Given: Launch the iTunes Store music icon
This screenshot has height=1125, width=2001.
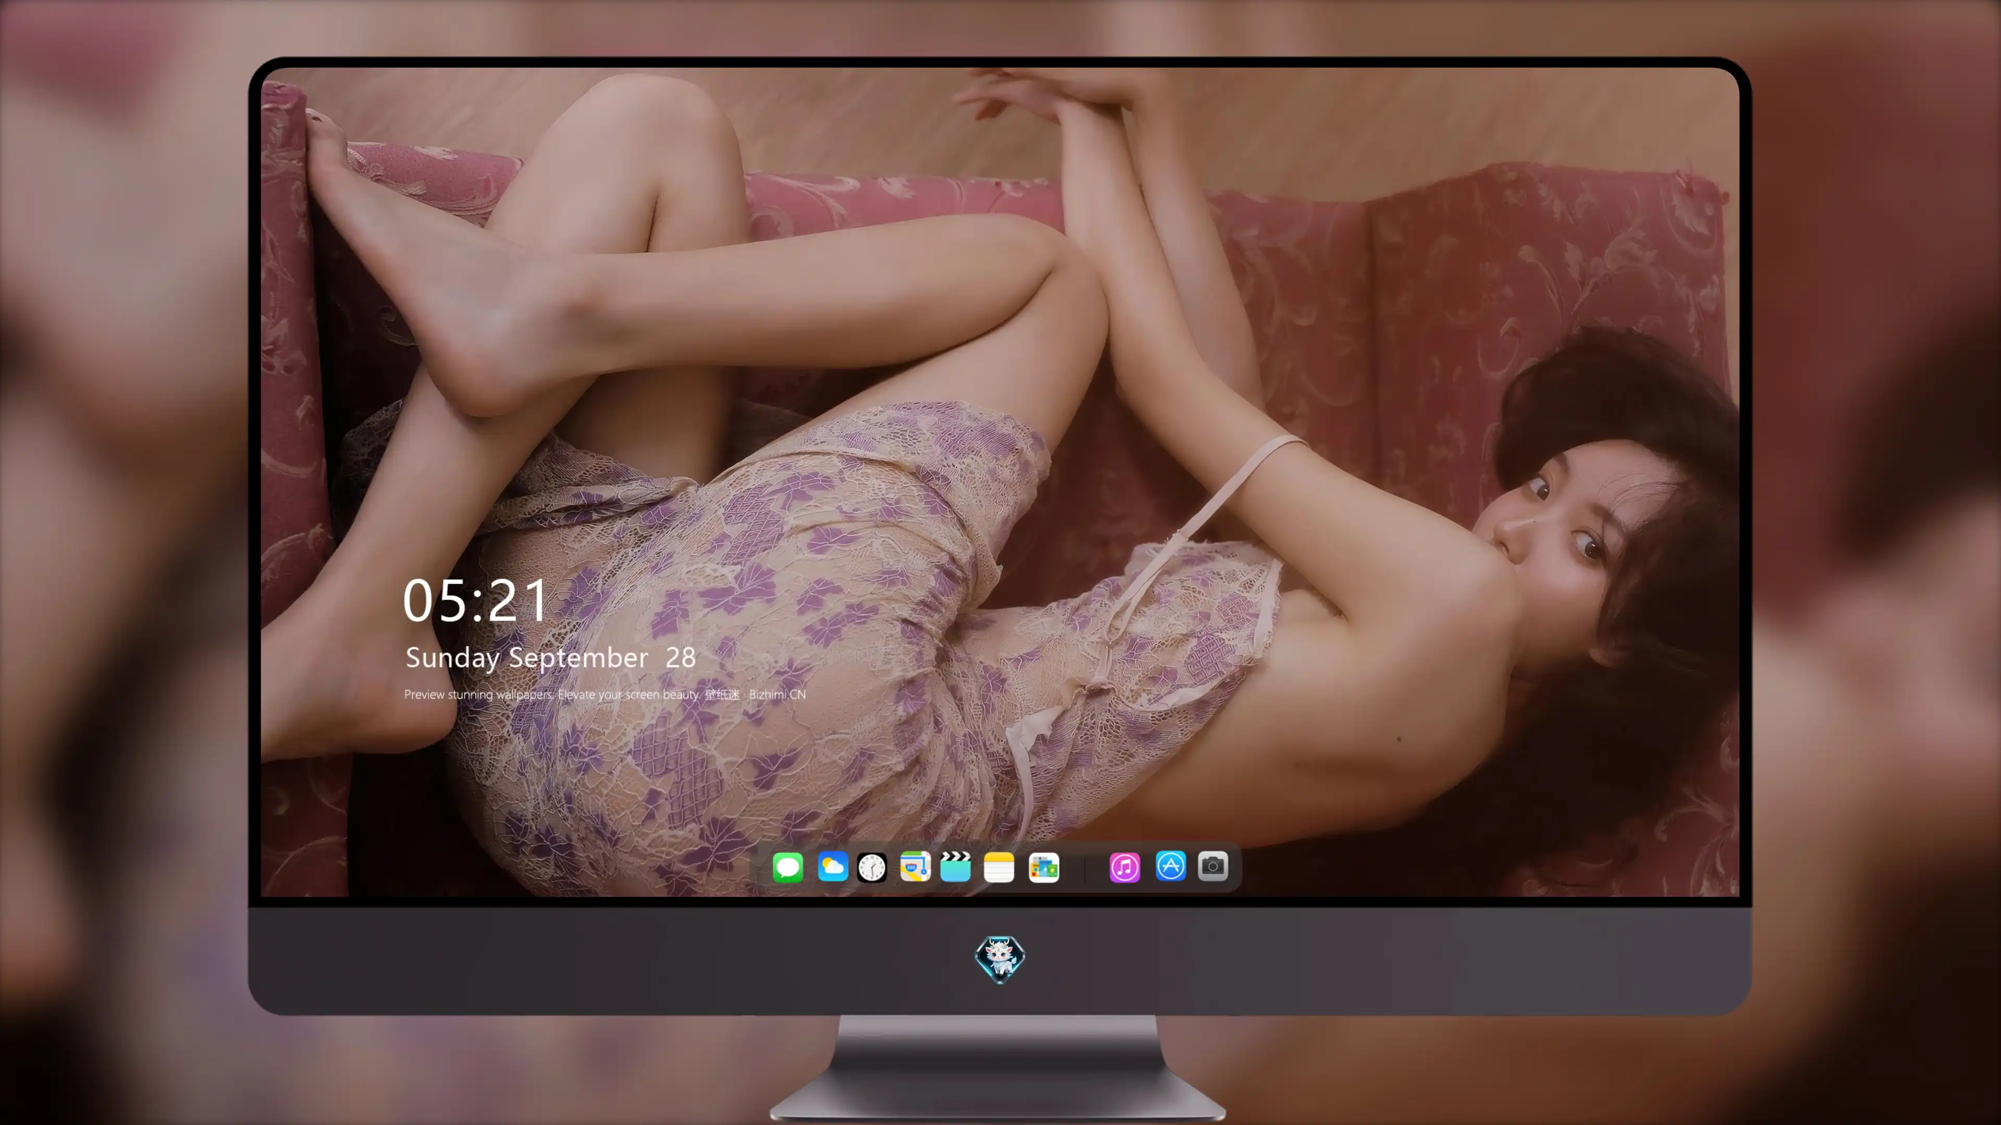Looking at the screenshot, I should (x=1125, y=867).
